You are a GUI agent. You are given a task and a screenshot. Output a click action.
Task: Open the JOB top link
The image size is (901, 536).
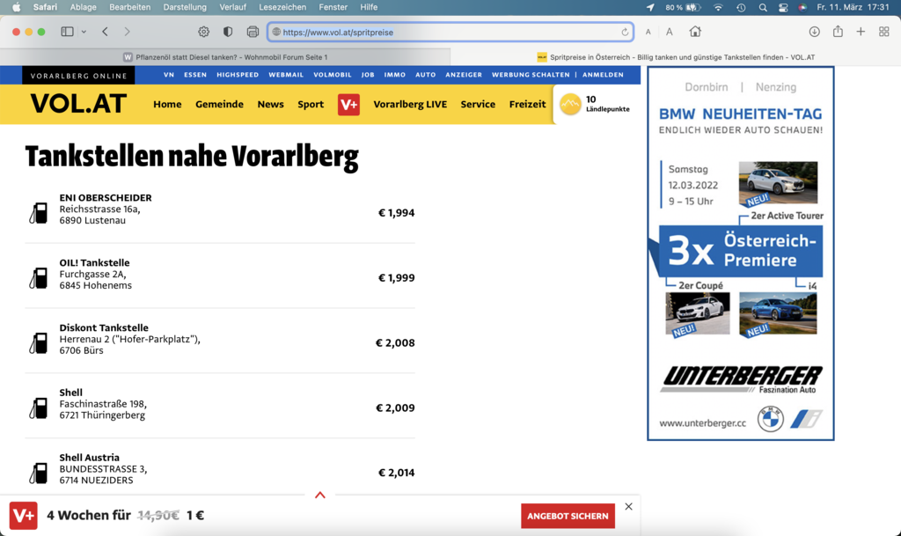coord(368,75)
